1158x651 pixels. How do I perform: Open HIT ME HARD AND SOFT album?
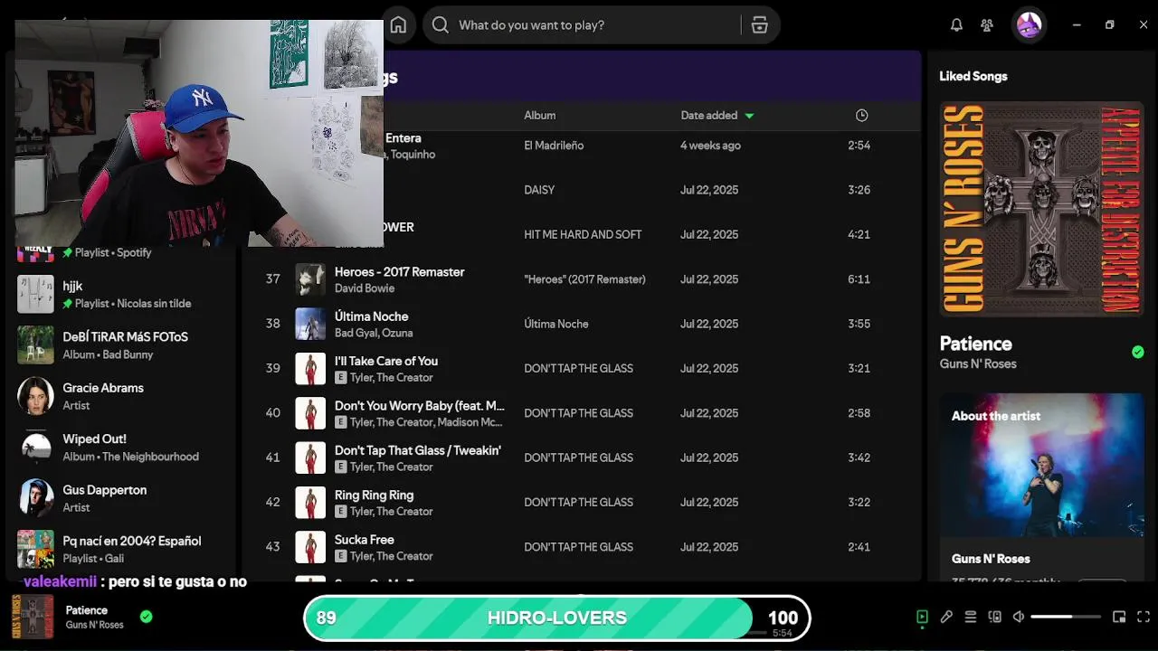tap(583, 235)
